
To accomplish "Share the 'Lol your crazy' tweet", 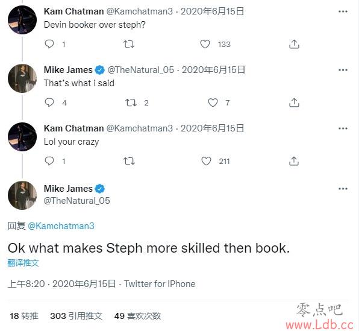I will point(294,161).
